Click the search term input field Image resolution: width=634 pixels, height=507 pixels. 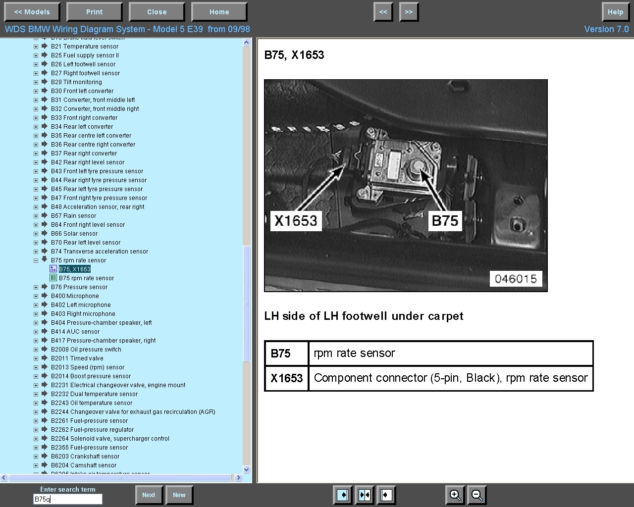click(67, 499)
